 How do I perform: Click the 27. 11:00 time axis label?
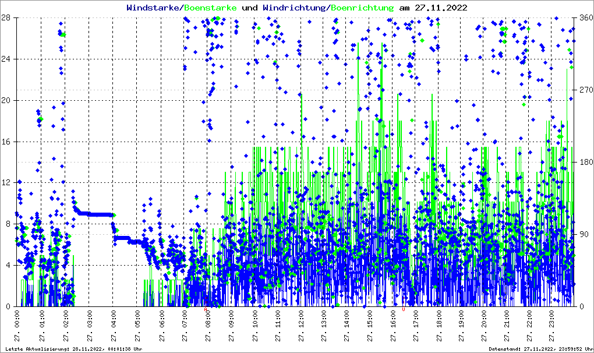(x=278, y=326)
